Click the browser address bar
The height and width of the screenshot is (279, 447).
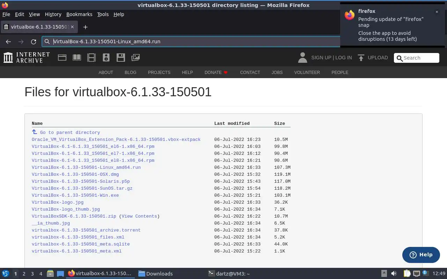191,42
